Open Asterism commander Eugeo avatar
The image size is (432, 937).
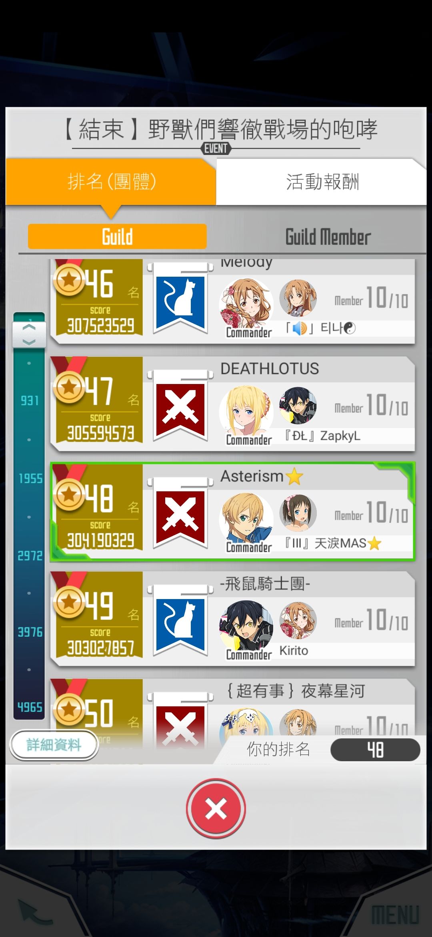pos(246,519)
